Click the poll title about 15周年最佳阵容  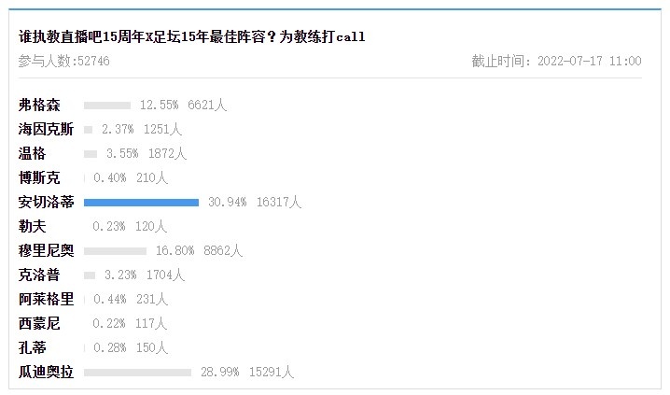[192, 36]
